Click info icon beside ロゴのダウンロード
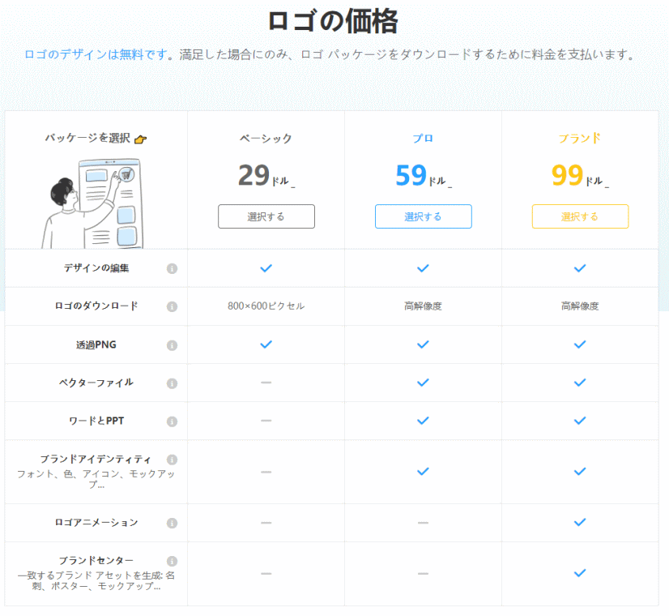This screenshot has height=616, width=669. click(x=172, y=306)
